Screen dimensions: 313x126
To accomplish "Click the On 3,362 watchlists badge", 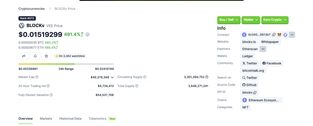I will pos(70,56).
